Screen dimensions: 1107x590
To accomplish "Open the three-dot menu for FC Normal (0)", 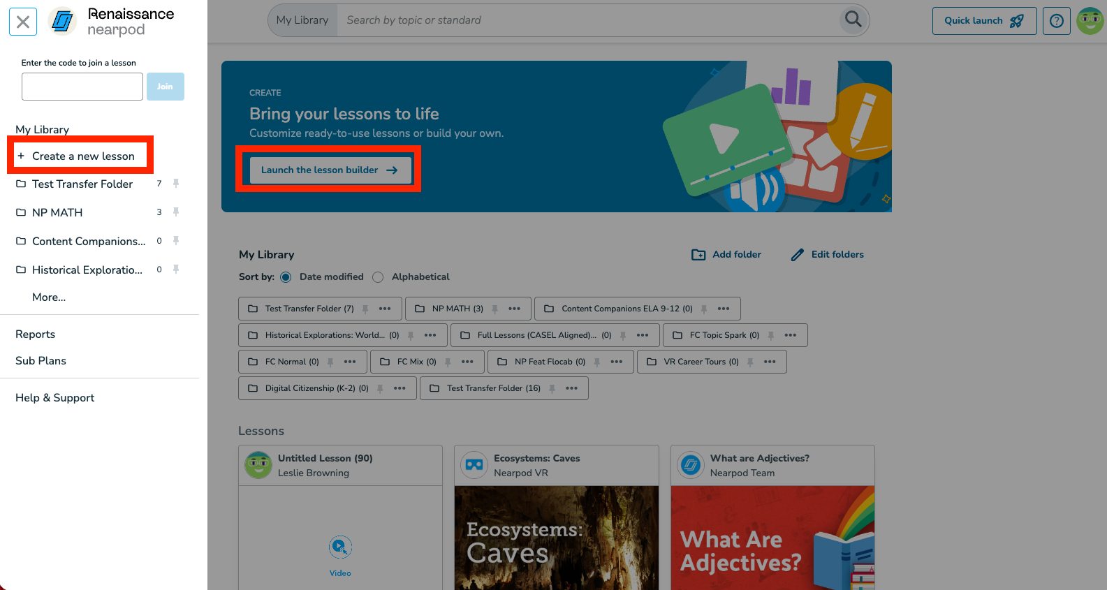I will tap(350, 362).
